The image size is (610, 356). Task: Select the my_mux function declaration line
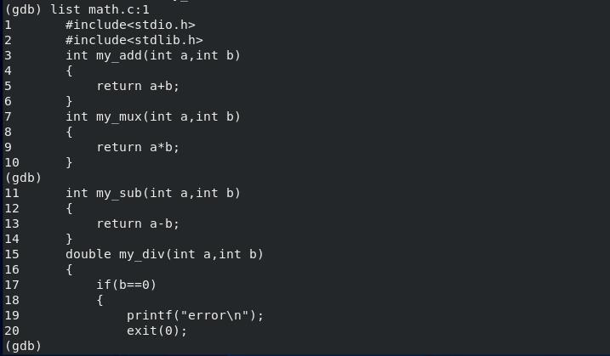point(153,116)
